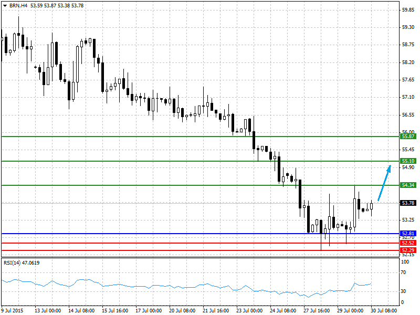Click the 14 Jul 08:00 time label
Image resolution: width=420 pixels, height=315 pixels.
click(81, 310)
